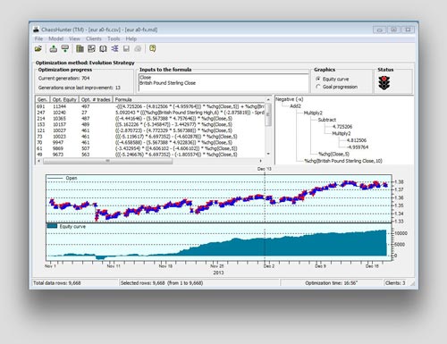Select the 4.725206 tree node
The height and width of the screenshot is (344, 447).
tap(342, 127)
